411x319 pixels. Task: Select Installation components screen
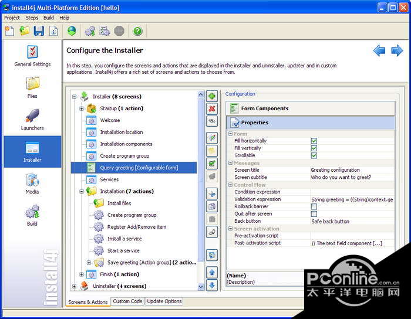tap(126, 144)
